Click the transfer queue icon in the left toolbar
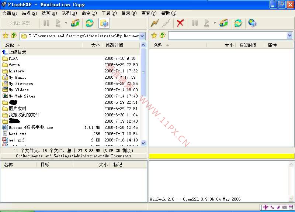The image size is (295, 212). click(x=75, y=23)
